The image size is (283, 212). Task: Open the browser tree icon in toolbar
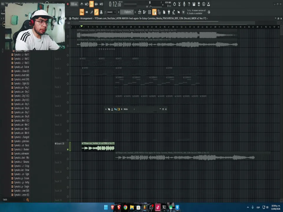[159, 12]
